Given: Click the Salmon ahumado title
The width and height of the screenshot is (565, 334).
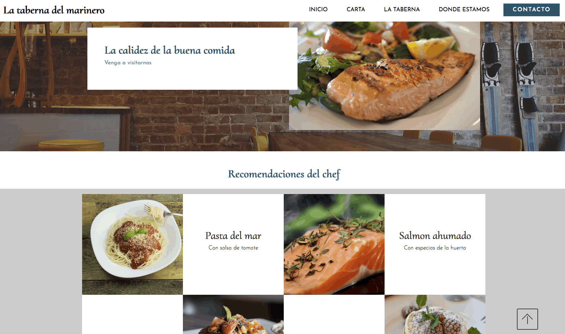Looking at the screenshot, I should click(435, 236).
